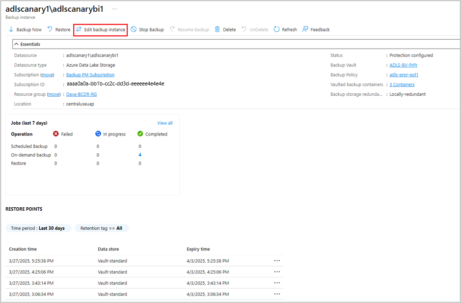The height and width of the screenshot is (303, 461).
Task: Open the Daya-BCDR-RG resource group link
Action: click(81, 94)
